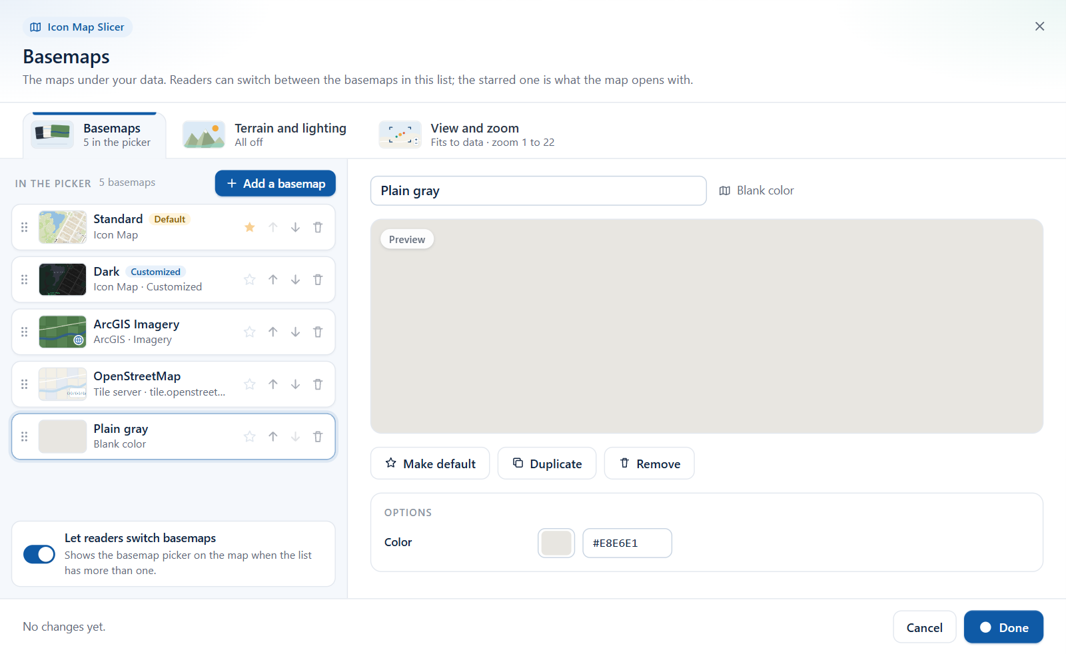The width and height of the screenshot is (1066, 654).
Task: Close the Basemaps dialog with the X
Action: coord(1039,27)
